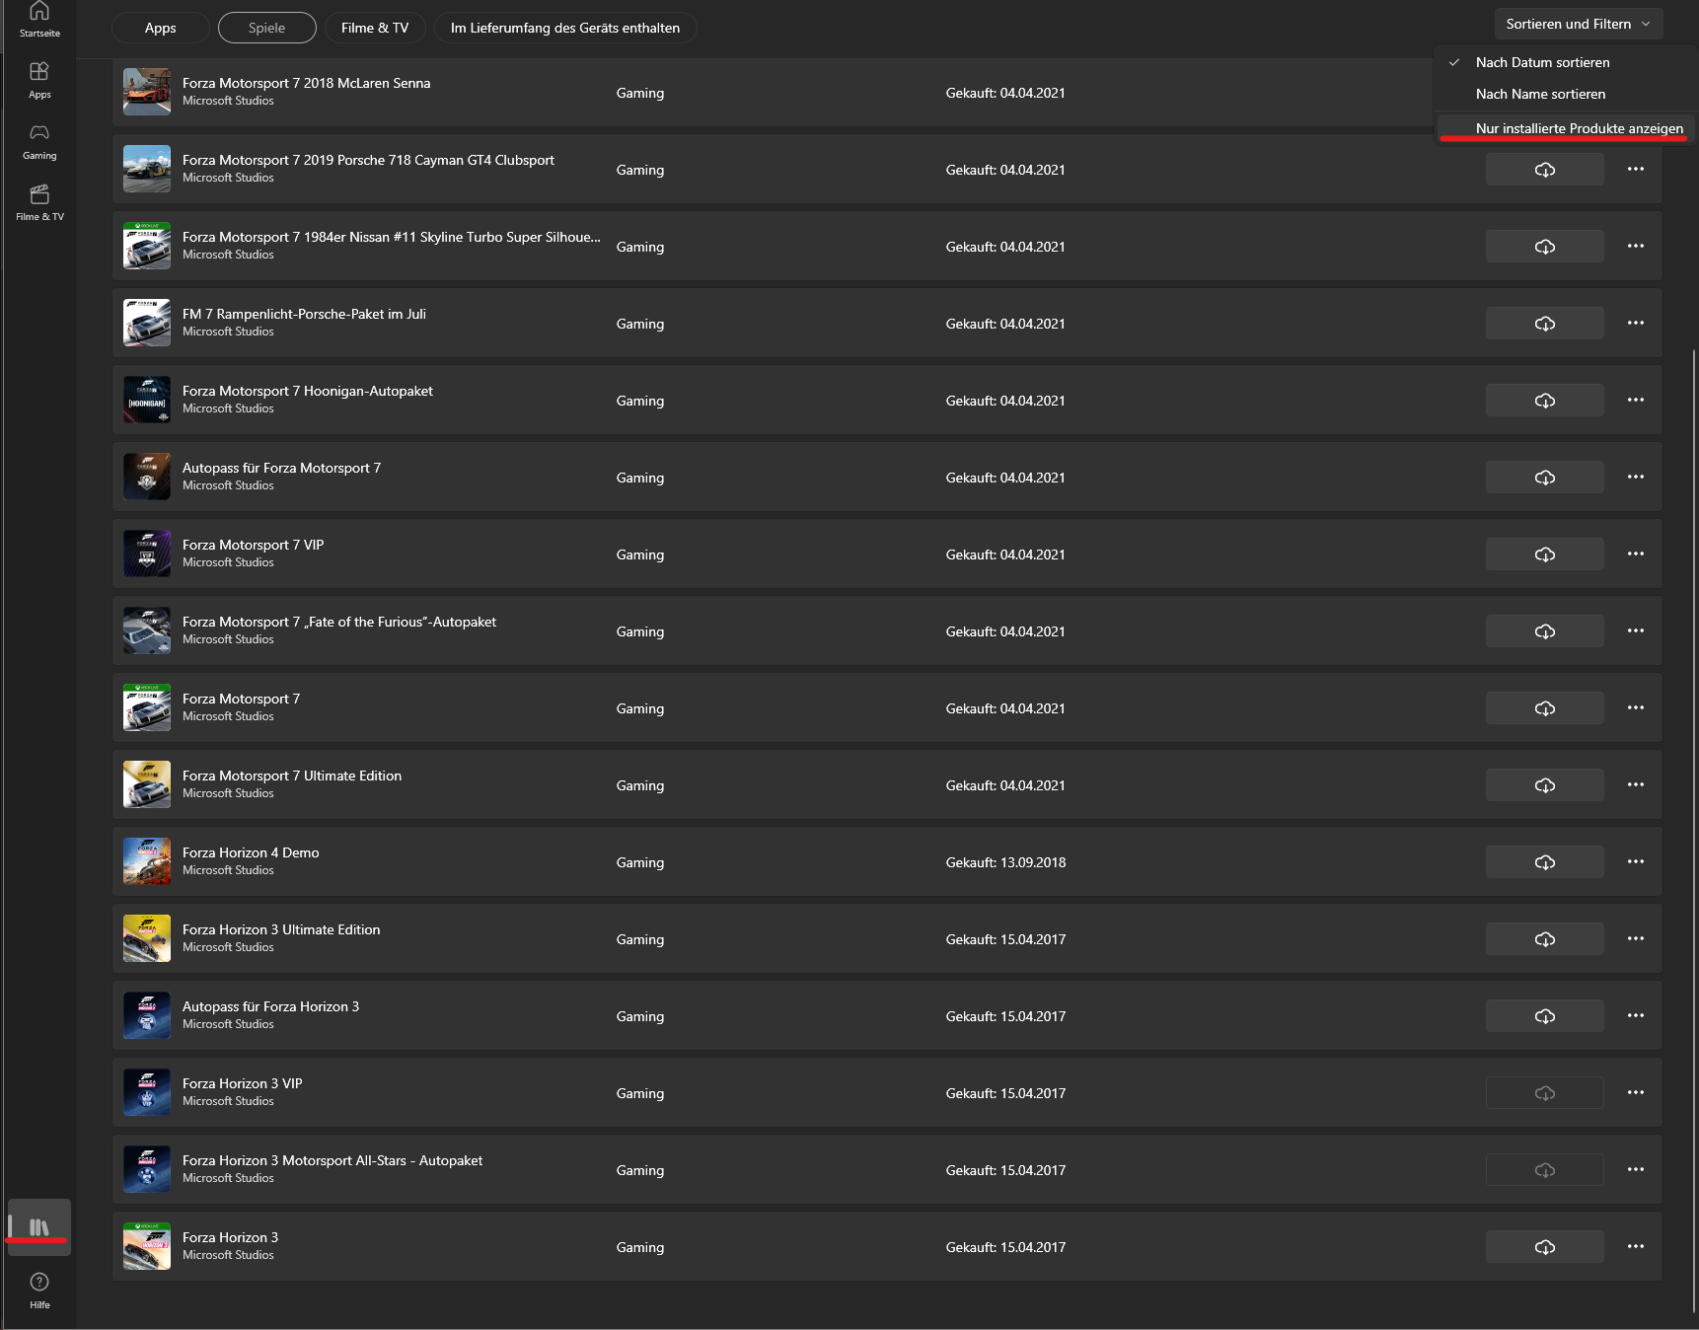Open more options for Forza Motorsport 7 VIP
Screen dimensions: 1699x1330
(x=1636, y=554)
